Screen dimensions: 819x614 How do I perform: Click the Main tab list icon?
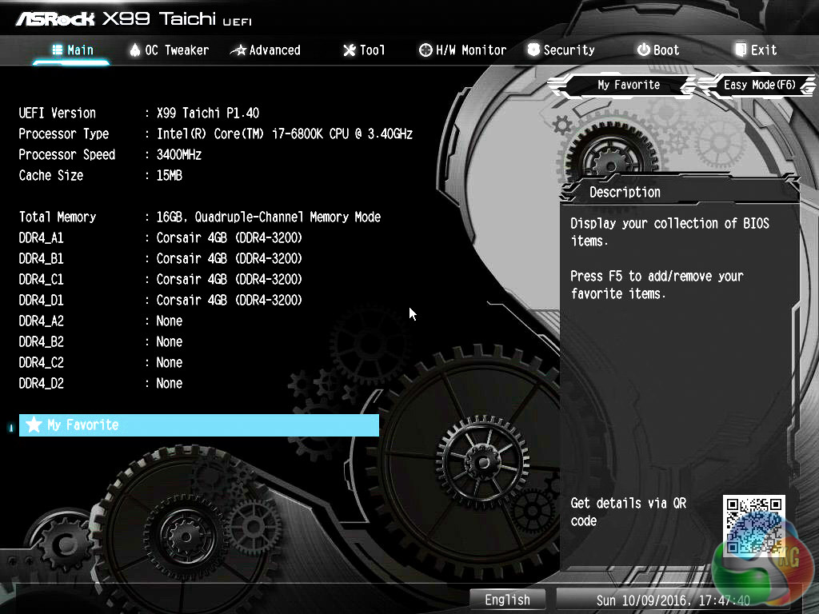point(57,50)
